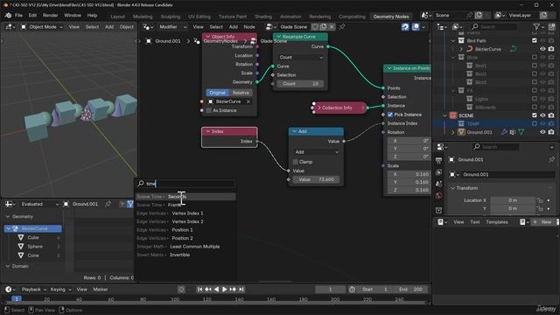Open Modifier node tree type dropdown

pos(172,27)
